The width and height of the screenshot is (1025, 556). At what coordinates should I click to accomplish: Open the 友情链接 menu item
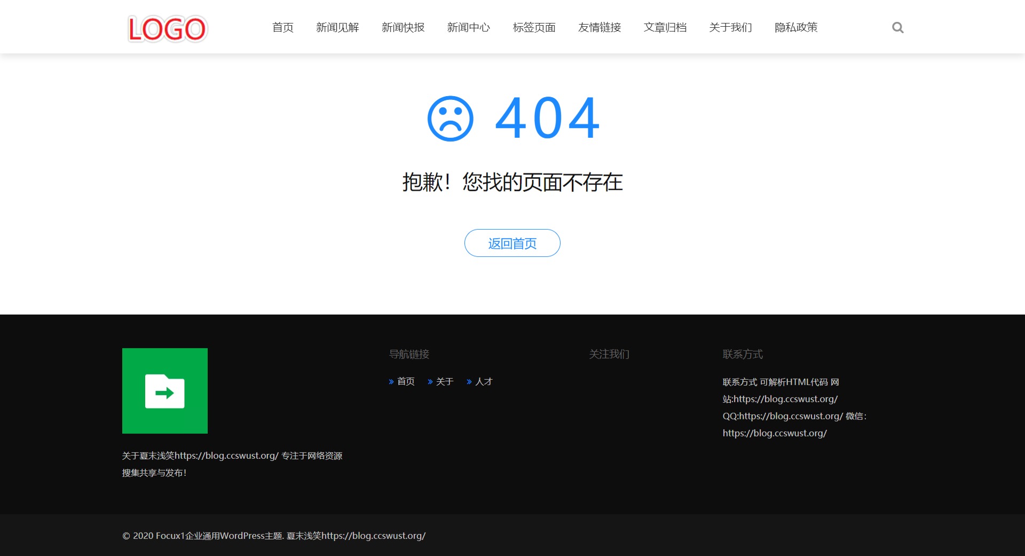pos(600,27)
